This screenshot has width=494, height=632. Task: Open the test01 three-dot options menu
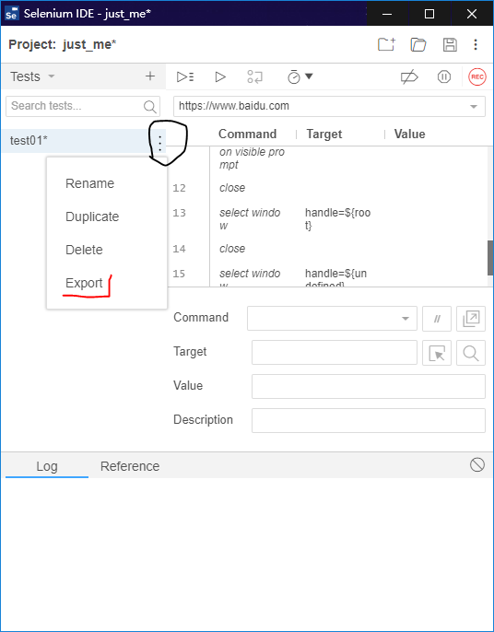click(160, 143)
